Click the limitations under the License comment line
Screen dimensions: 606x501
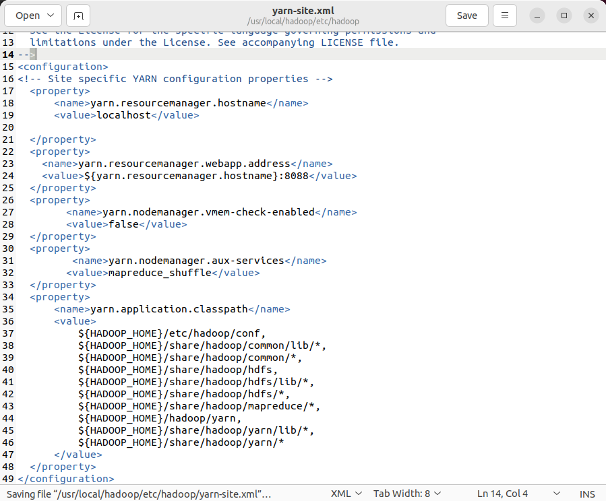point(214,42)
